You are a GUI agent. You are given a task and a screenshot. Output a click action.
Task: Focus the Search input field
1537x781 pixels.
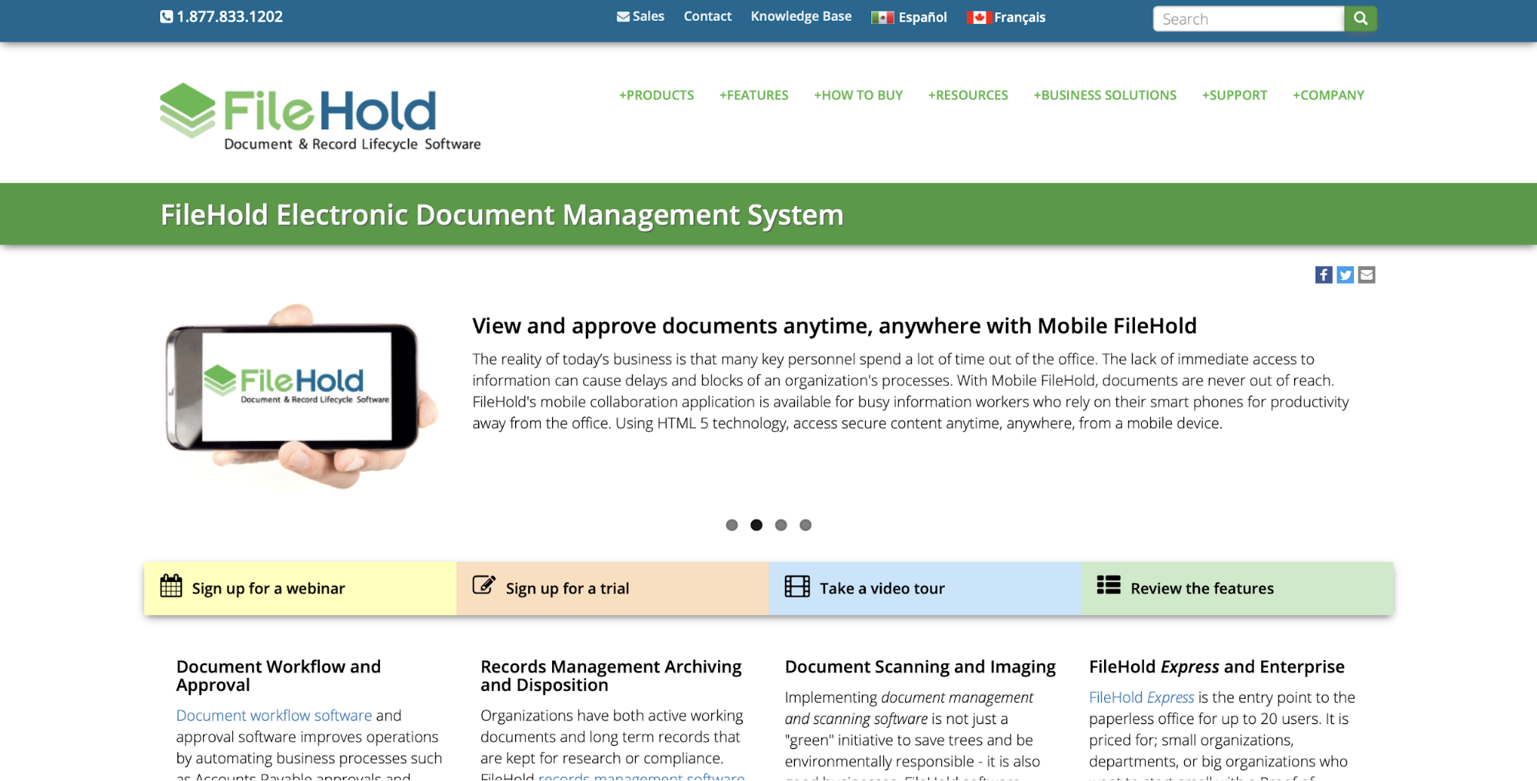tap(1249, 18)
